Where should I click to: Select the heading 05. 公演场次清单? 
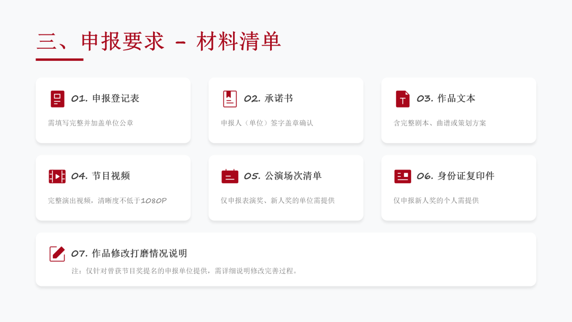coord(282,176)
